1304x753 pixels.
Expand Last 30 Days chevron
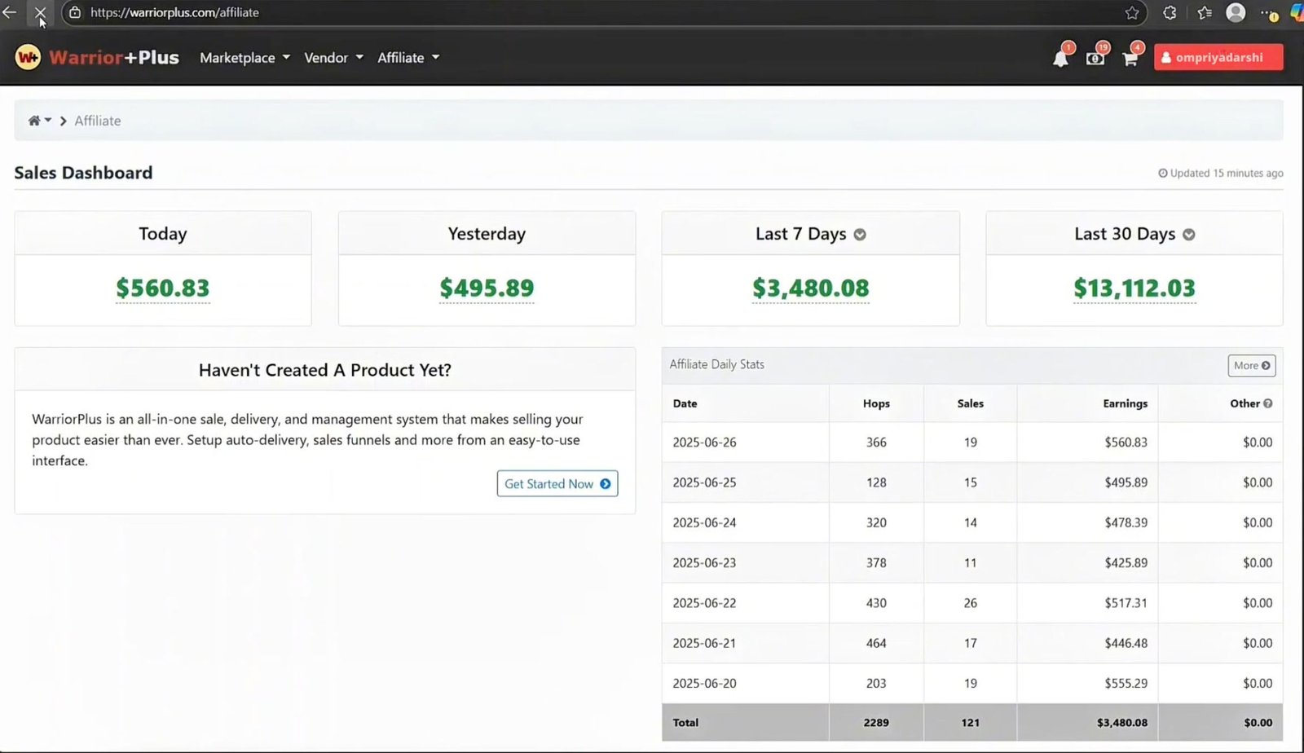[x=1189, y=235]
